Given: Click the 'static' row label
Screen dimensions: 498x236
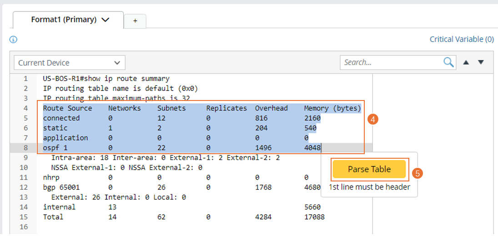Looking at the screenshot, I should coord(55,128).
